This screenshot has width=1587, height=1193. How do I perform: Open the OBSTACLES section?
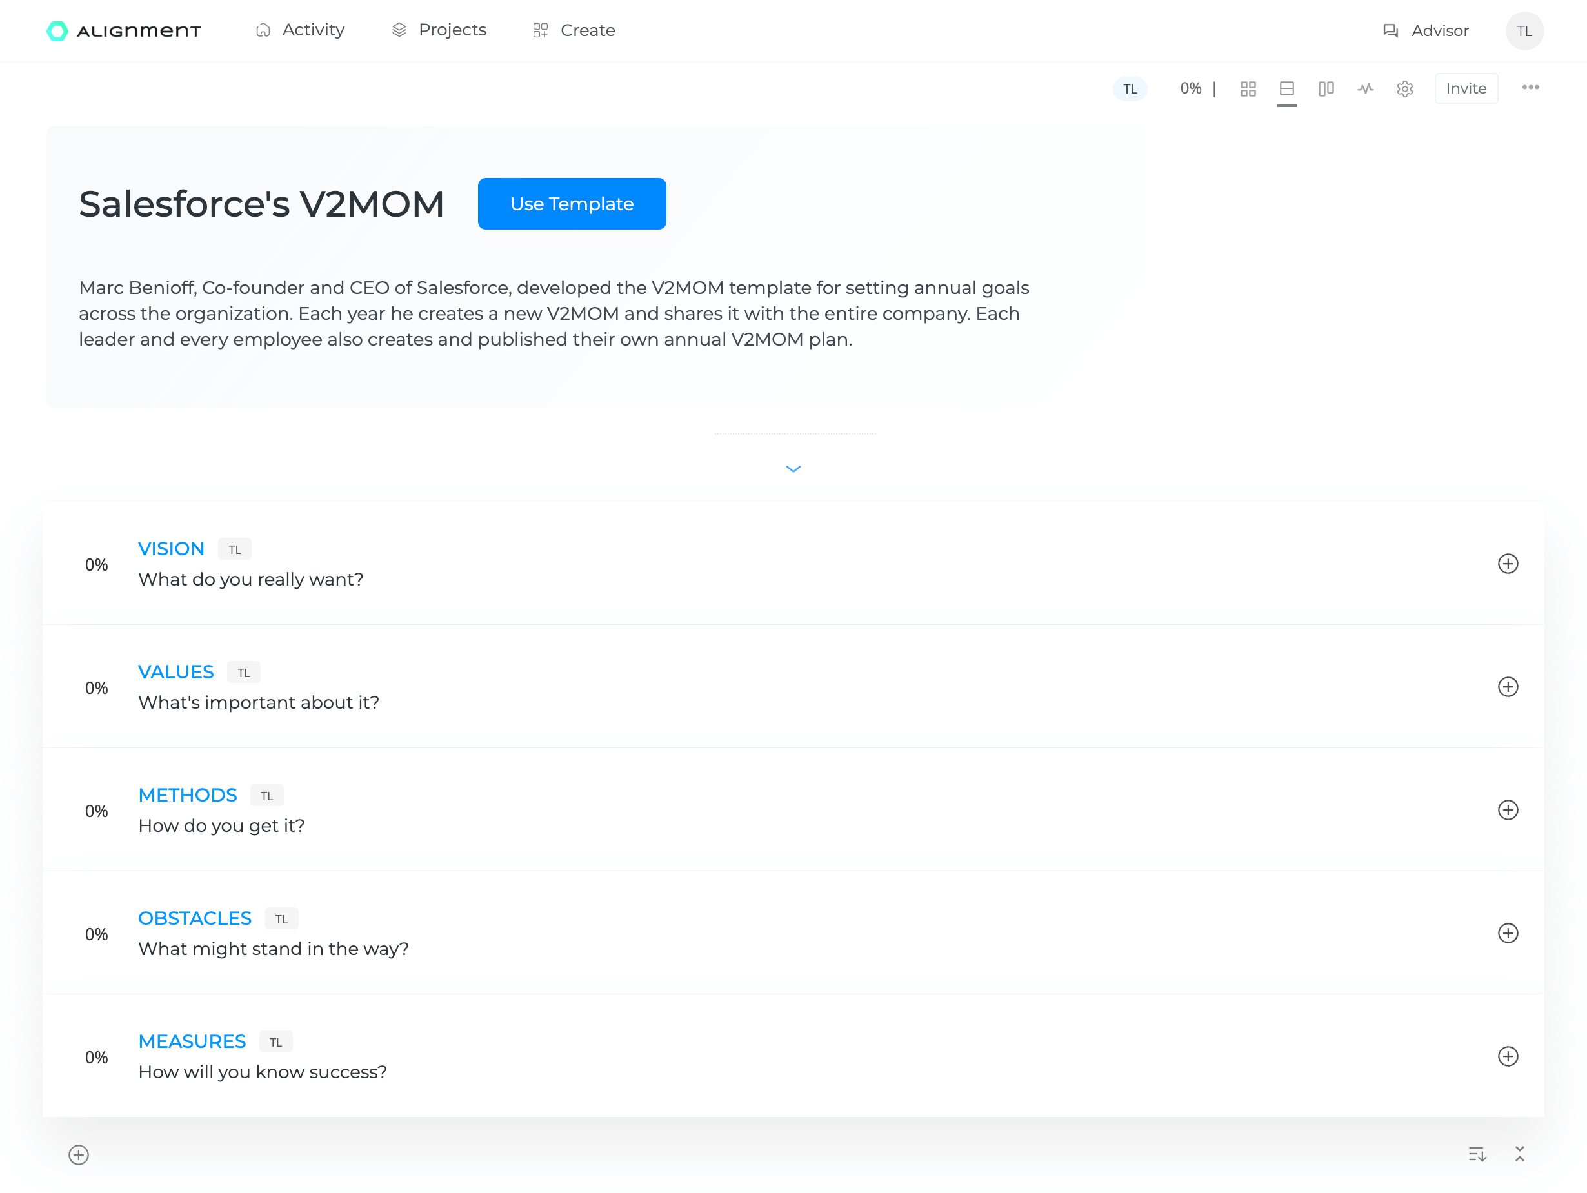click(194, 918)
